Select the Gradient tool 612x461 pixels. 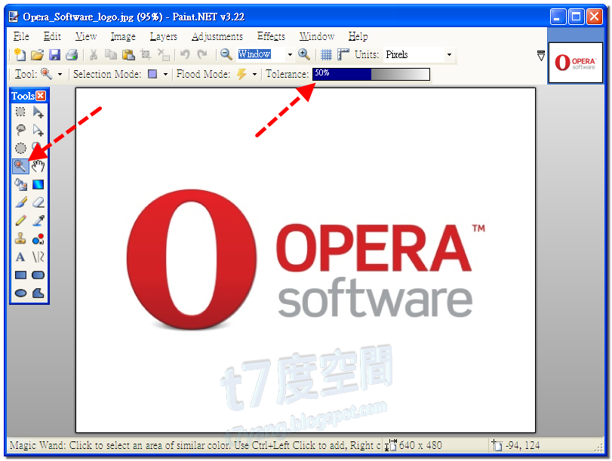[x=38, y=184]
